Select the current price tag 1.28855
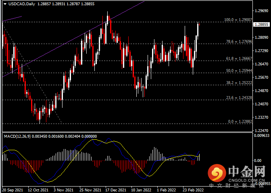The width and height of the screenshot is (271, 193). tap(262, 24)
